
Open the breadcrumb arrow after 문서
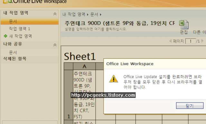(101, 14)
